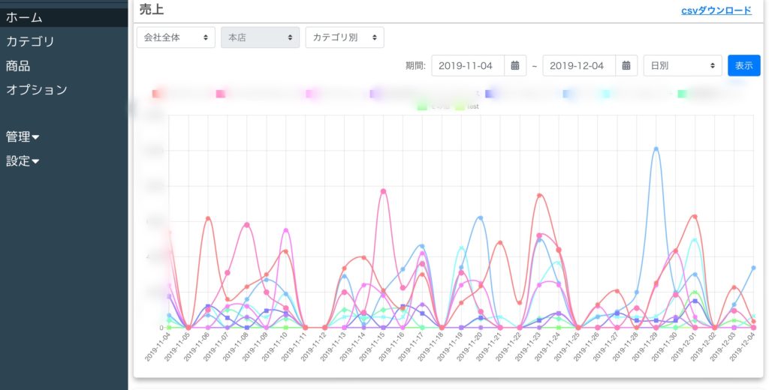
Task: Expand the 管理 sidebar menu
Action: (23, 136)
